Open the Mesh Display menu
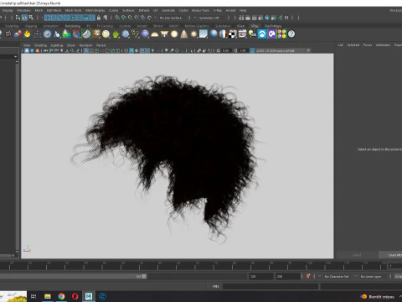 point(95,10)
